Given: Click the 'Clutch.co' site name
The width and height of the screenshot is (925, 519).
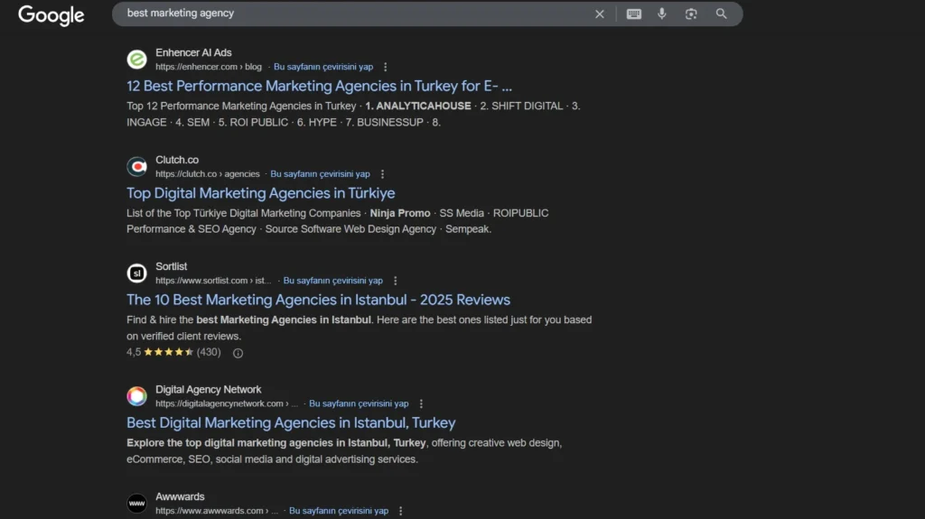Looking at the screenshot, I should click(x=177, y=160).
